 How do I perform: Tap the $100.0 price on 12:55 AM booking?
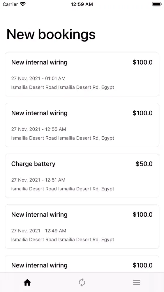(x=143, y=113)
